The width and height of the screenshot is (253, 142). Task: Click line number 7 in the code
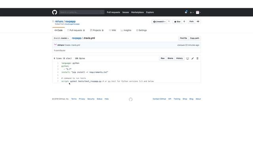[x=58, y=81]
